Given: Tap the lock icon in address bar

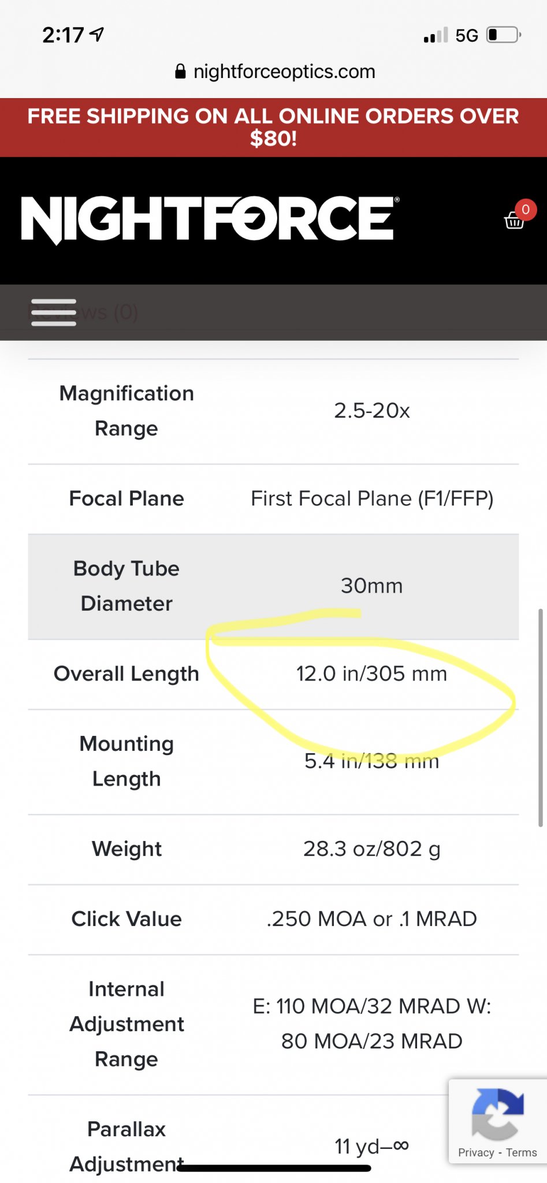Looking at the screenshot, I should (180, 72).
